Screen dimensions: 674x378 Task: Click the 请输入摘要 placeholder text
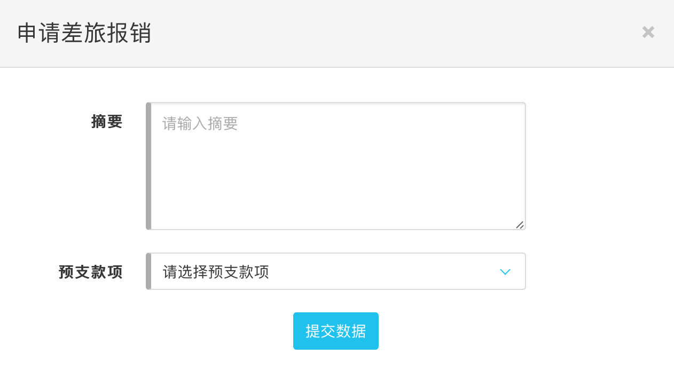tap(200, 124)
